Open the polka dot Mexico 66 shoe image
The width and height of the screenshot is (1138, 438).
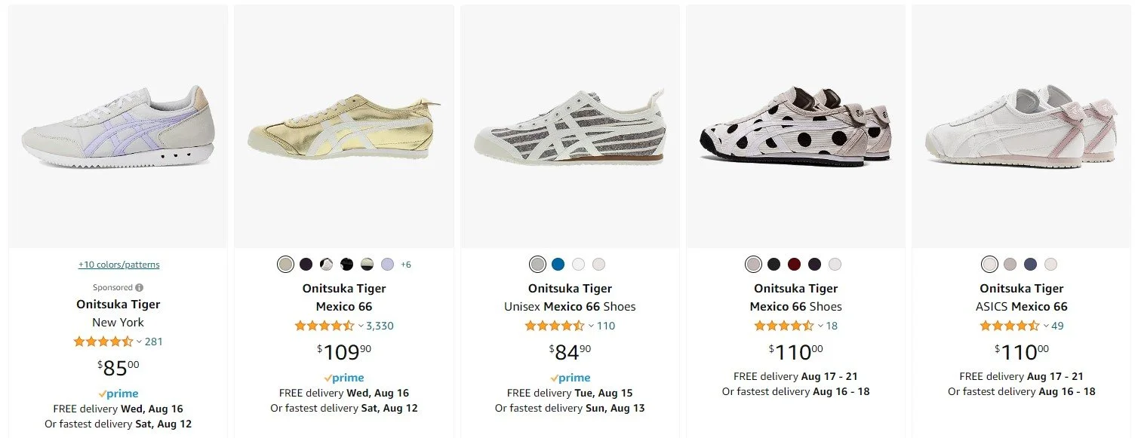(x=795, y=127)
